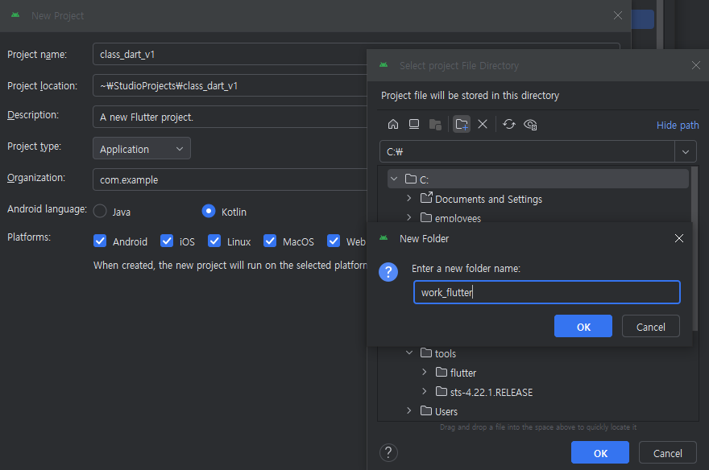Expand the sts-4.22.1.RELEASE folder

coord(424,391)
